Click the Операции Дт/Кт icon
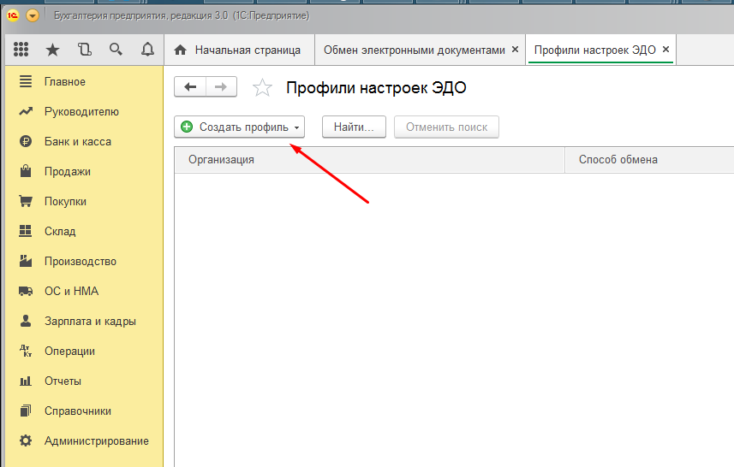The width and height of the screenshot is (734, 467). [26, 351]
